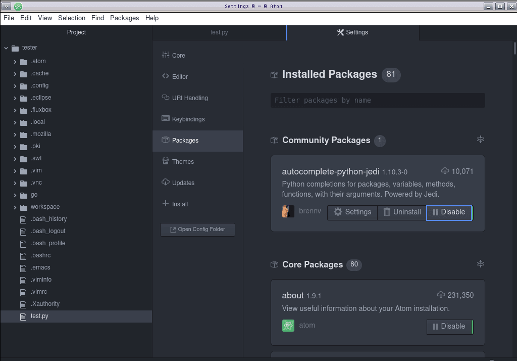Disable the about core package

coord(449,327)
